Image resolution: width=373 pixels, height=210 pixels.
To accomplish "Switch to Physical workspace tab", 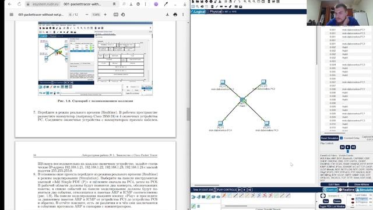I will pyautogui.click(x=214, y=12).
